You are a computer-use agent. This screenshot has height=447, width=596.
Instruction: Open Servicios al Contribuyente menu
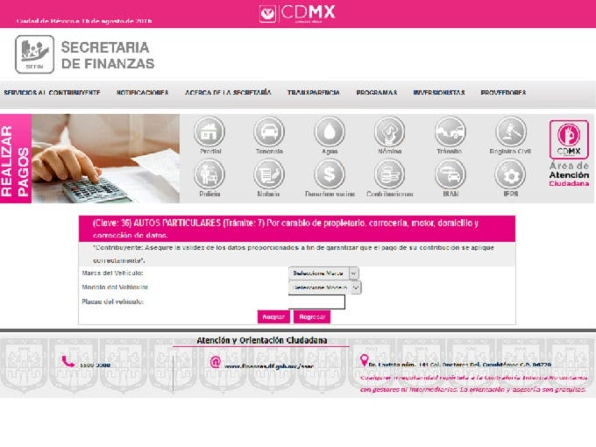pyautogui.click(x=52, y=92)
